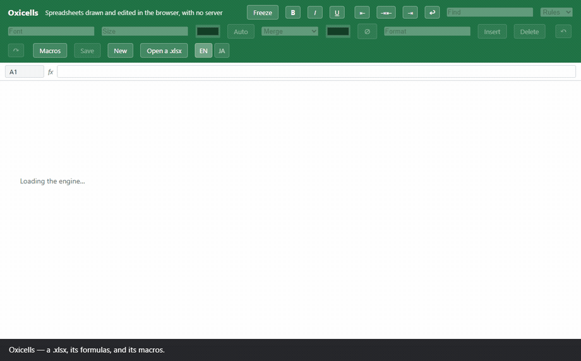
Task: Align cell text to the right
Action: (x=410, y=13)
